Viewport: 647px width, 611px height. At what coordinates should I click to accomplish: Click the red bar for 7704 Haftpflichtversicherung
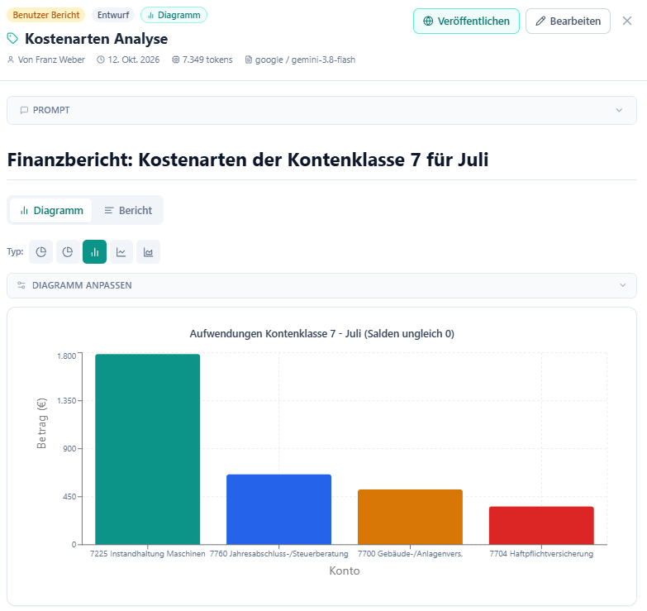[541, 526]
